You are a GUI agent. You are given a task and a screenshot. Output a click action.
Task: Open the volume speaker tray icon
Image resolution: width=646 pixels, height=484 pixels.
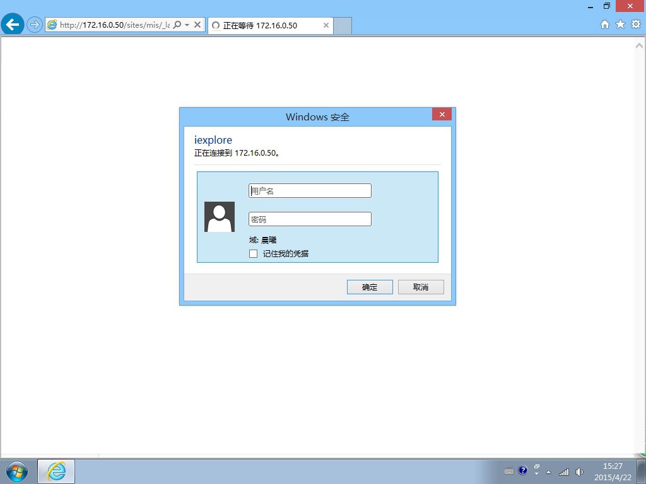click(579, 471)
